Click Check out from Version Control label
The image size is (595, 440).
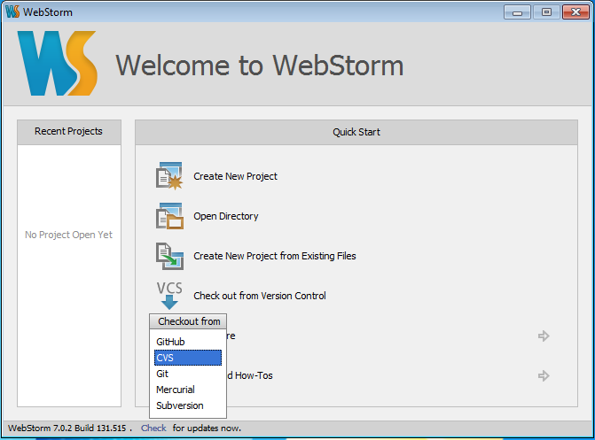[260, 296]
